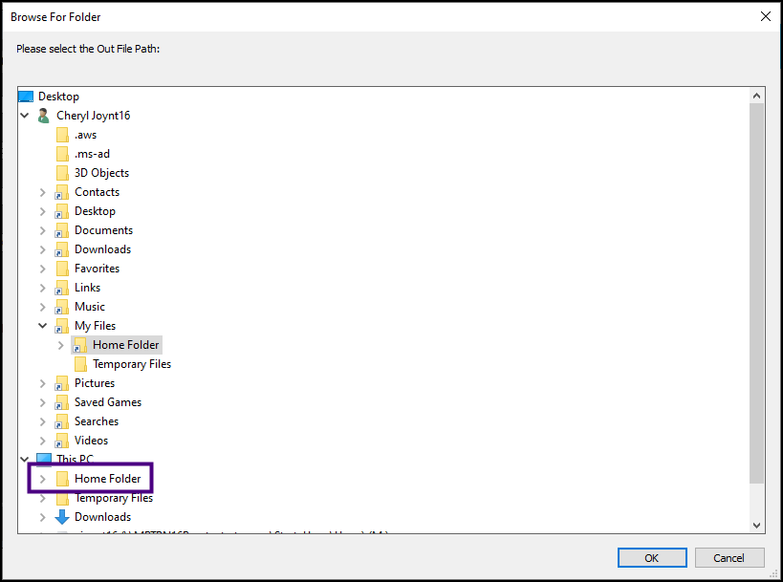Screen dimensions: 783x582
Task: Click the Links shortcut folder icon
Action: [61, 288]
